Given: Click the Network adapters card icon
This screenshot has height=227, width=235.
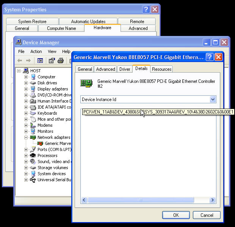Looking at the screenshot, I should pos(33,137).
